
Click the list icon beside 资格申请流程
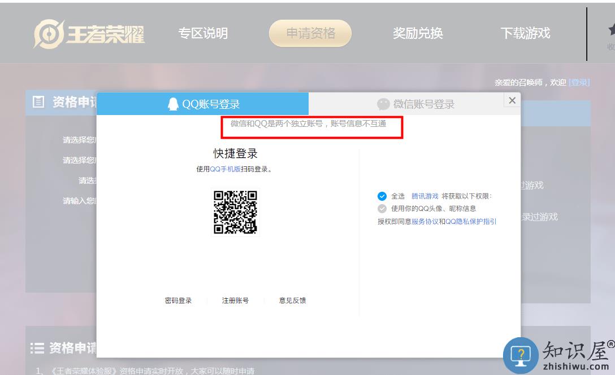click(37, 348)
